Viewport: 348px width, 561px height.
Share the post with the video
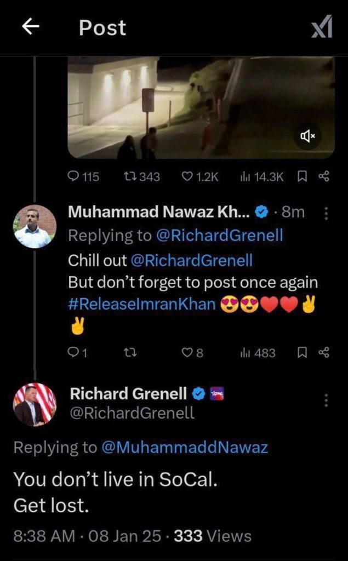point(323,176)
